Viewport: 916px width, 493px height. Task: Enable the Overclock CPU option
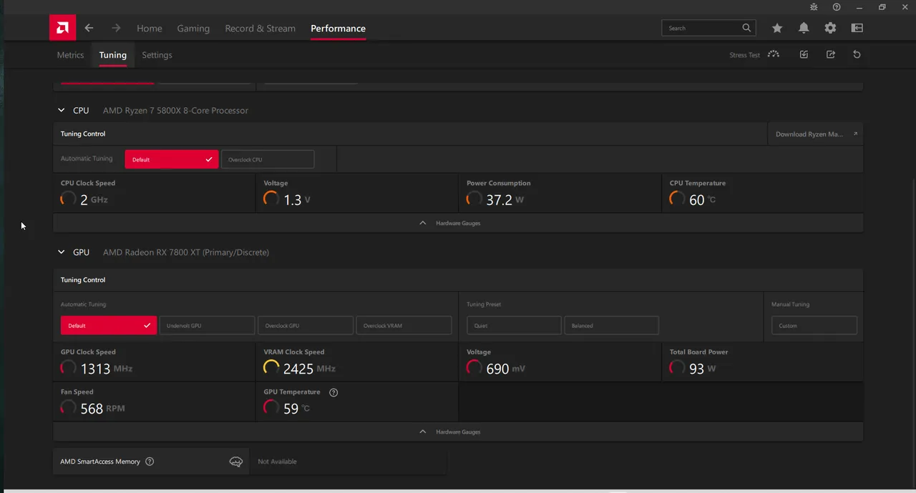coord(267,159)
